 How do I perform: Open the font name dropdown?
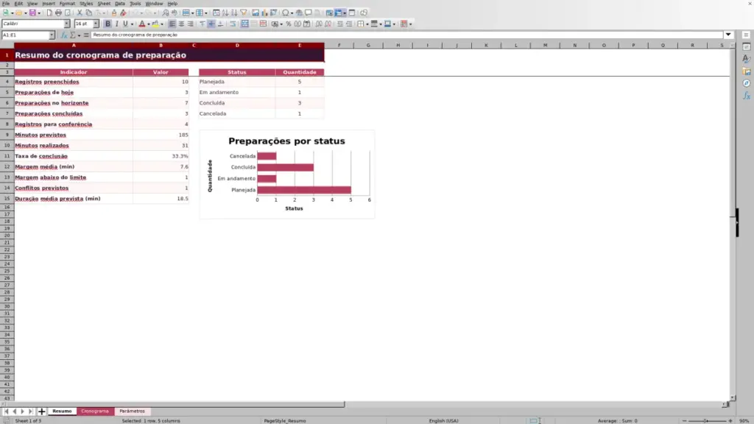[x=67, y=24]
